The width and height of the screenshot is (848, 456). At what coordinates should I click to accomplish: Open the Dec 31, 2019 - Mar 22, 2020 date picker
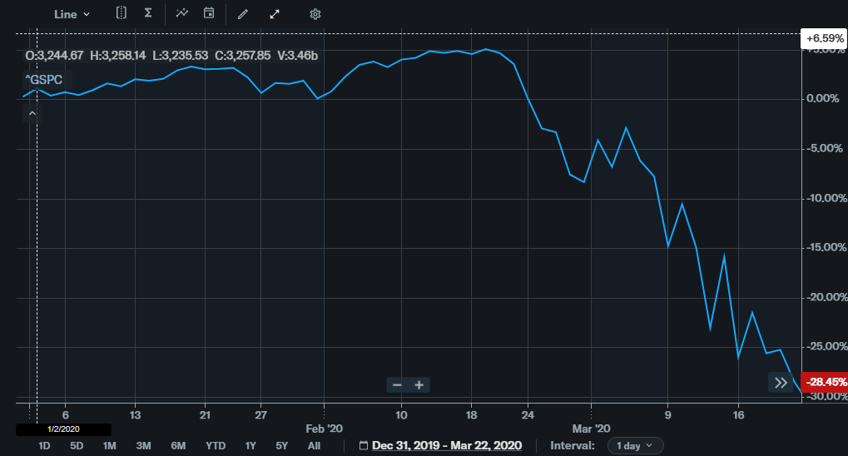(447, 446)
